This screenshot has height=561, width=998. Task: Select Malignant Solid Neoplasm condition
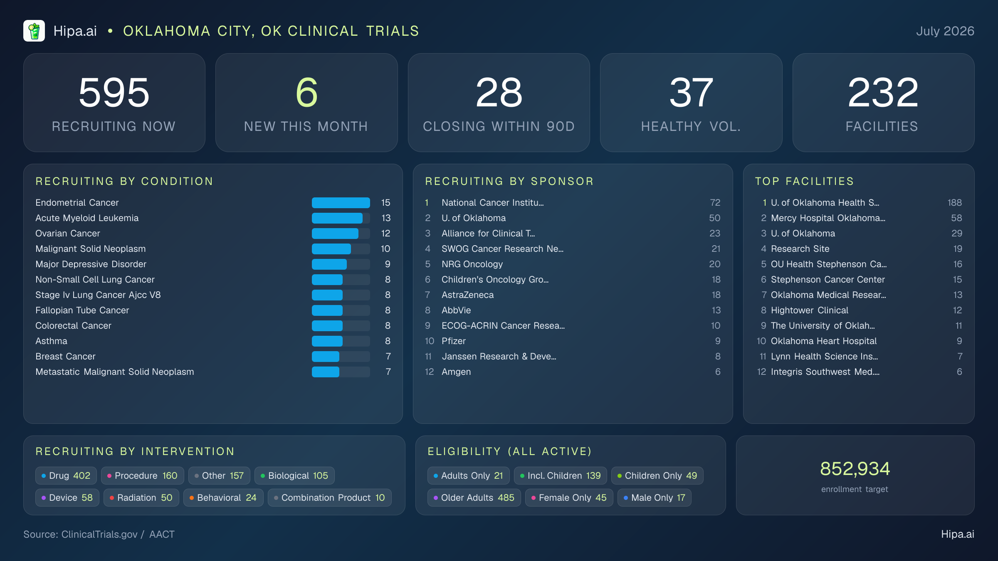coord(213,249)
